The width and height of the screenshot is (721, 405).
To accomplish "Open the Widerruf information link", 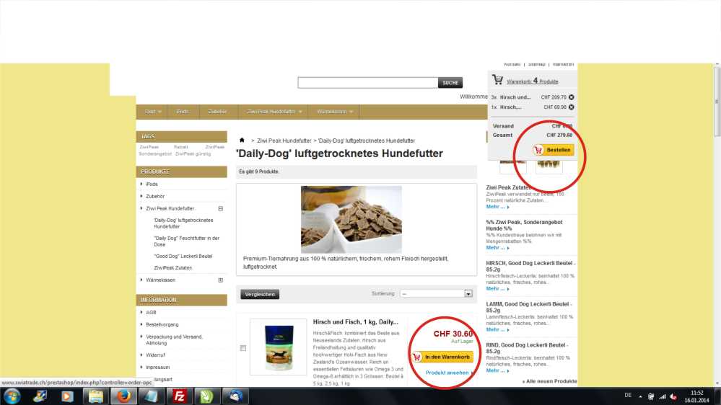I will [155, 355].
